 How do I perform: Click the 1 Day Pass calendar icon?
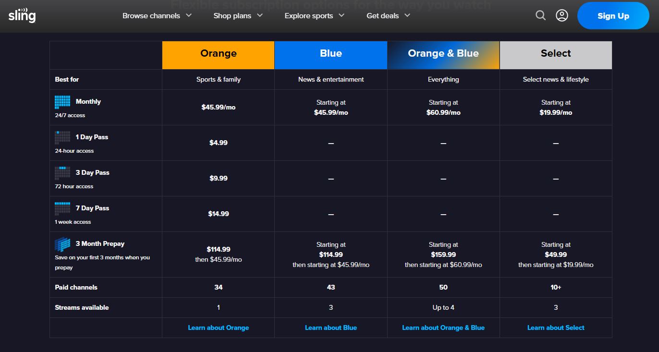click(x=62, y=137)
